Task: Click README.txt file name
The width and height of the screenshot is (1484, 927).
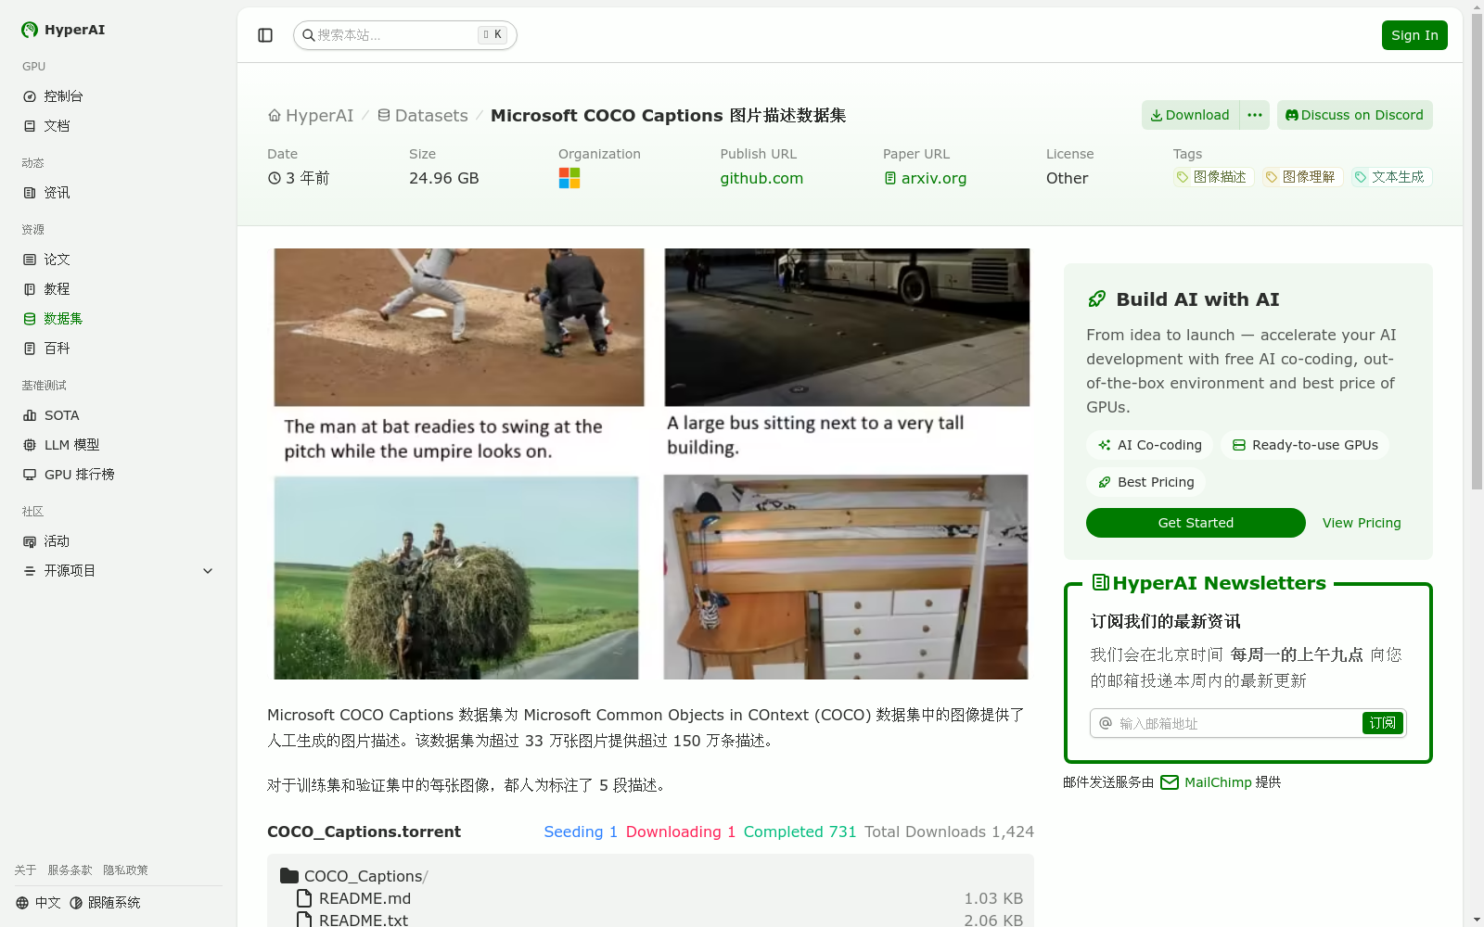Action: tap(364, 920)
